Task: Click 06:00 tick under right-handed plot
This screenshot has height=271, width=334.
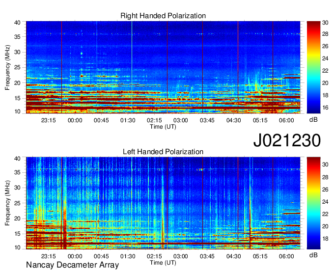Action: [286, 120]
